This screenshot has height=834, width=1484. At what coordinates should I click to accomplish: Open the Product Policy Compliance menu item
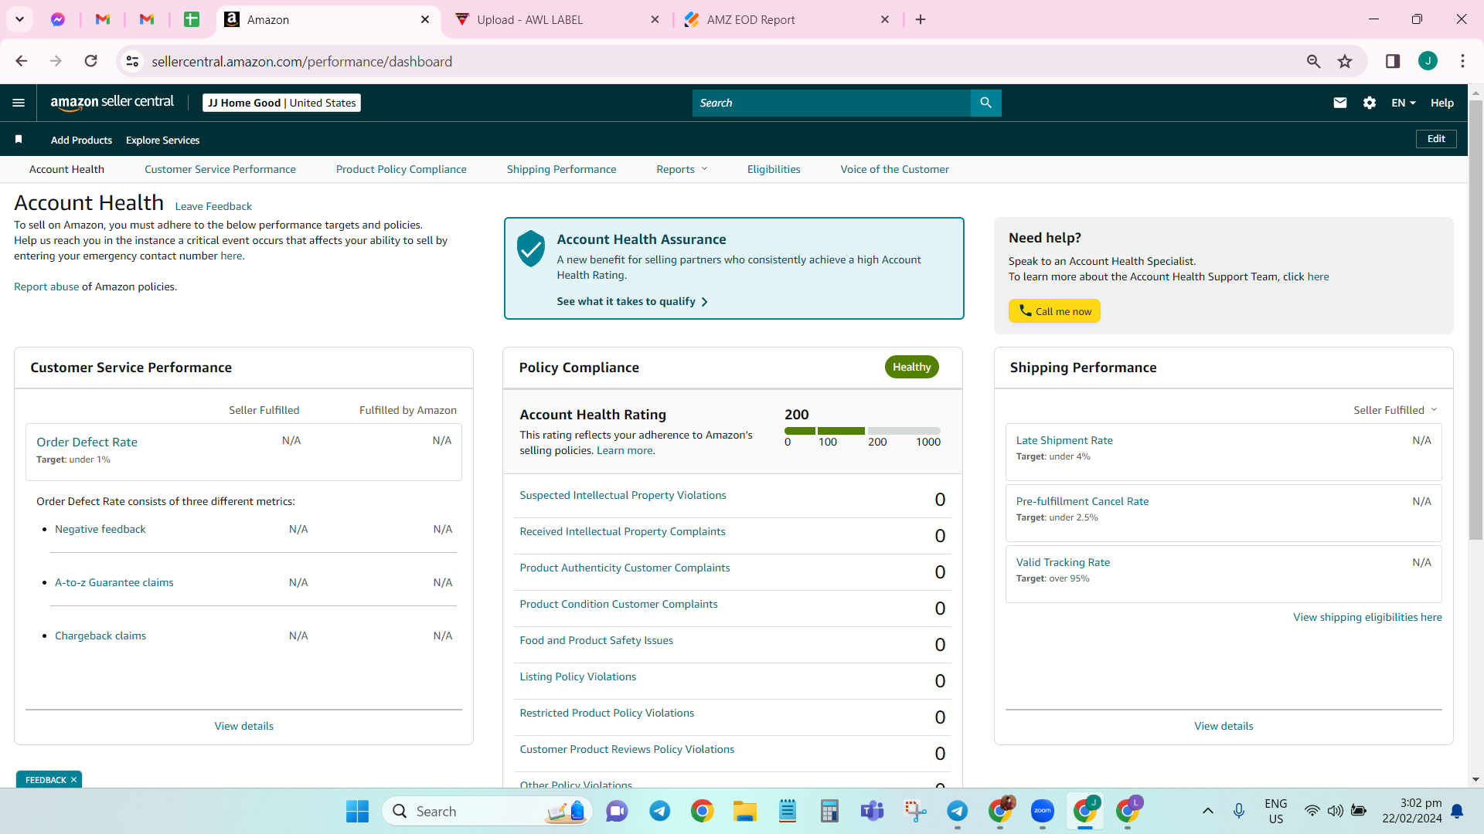pyautogui.click(x=401, y=169)
